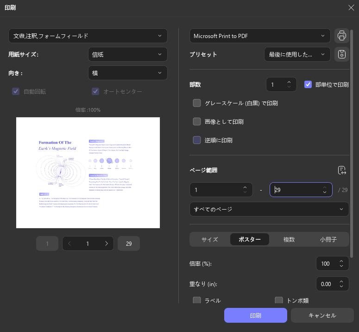
Task: Click the 印刷 print button
Action: point(256,315)
